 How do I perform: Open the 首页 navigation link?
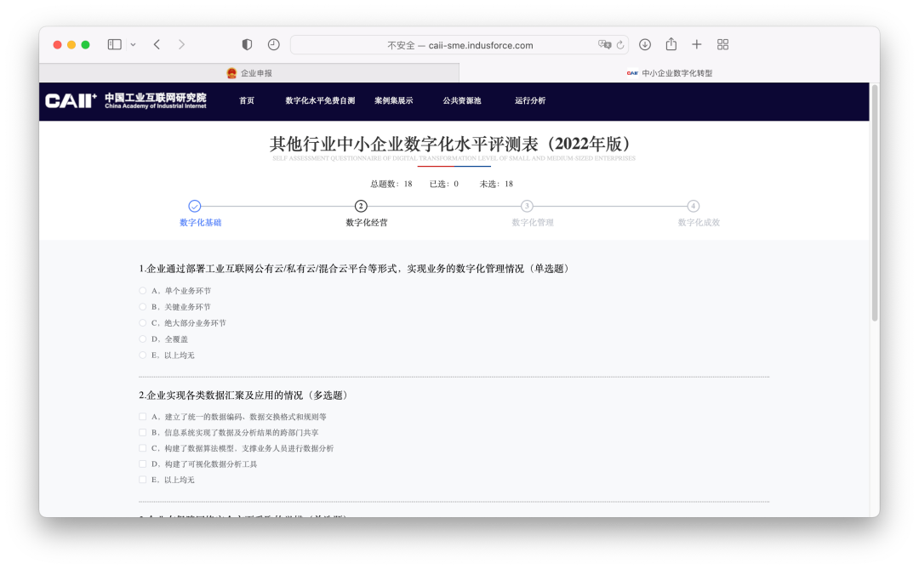[247, 100]
